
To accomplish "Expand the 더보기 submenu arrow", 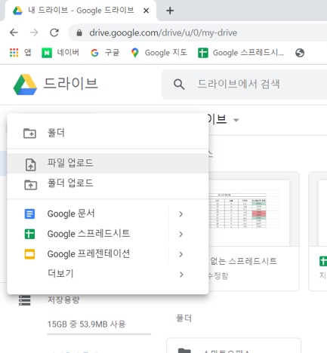I will coord(181,275).
